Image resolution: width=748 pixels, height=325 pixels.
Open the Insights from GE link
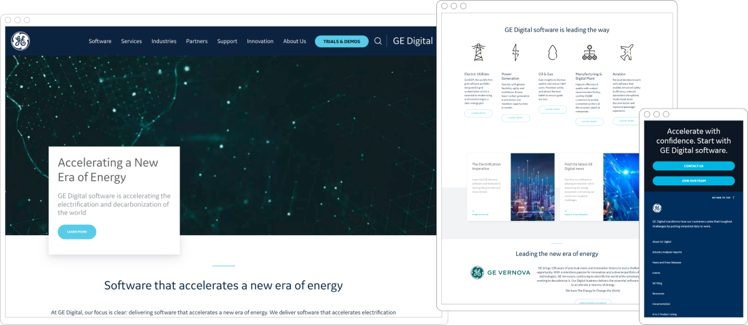pos(480,214)
